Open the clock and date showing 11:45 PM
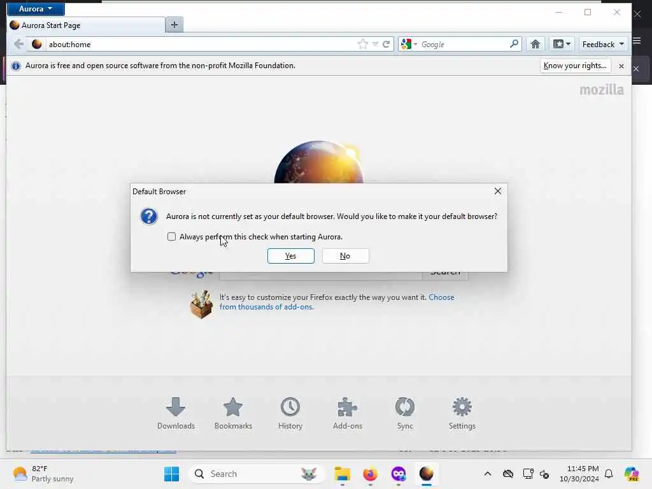The width and height of the screenshot is (652, 489). coord(579,474)
